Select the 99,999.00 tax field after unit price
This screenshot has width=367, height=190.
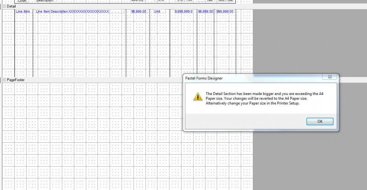tap(206, 11)
